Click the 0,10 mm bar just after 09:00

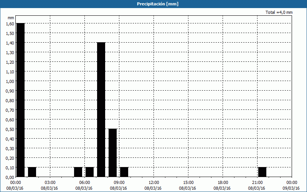124,172
